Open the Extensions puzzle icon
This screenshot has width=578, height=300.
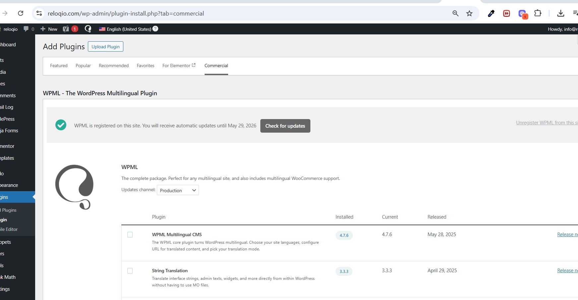pos(538,13)
